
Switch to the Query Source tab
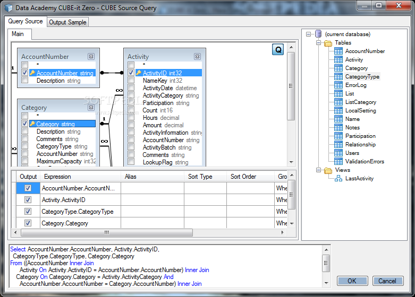click(26, 21)
